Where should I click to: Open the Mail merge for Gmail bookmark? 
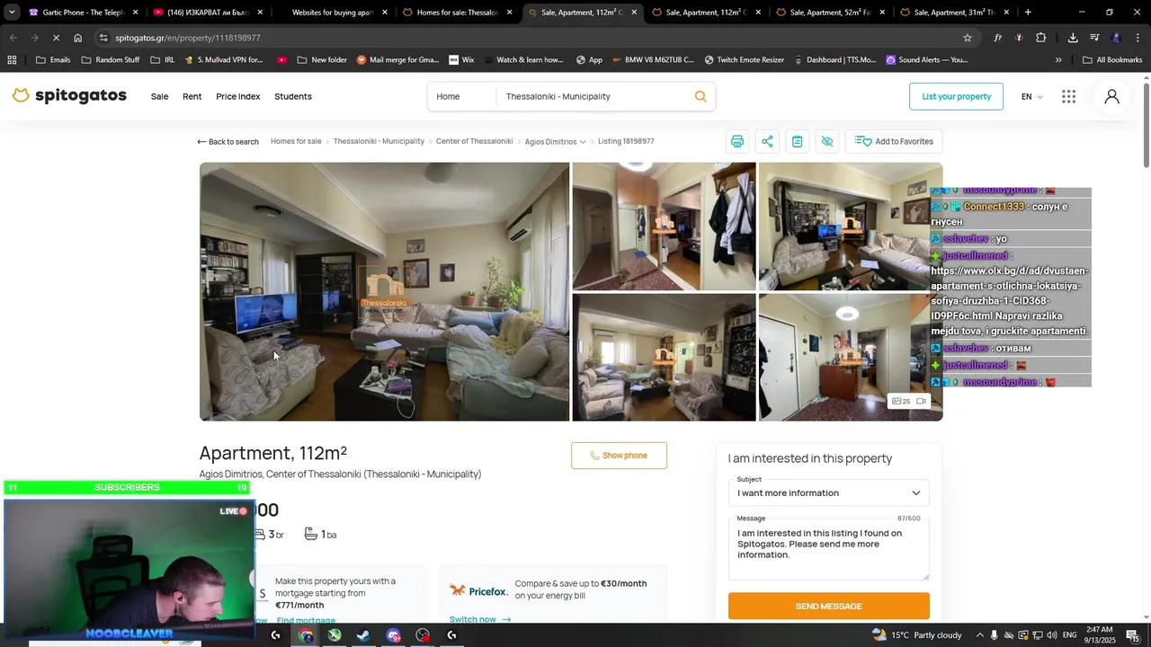click(x=397, y=60)
